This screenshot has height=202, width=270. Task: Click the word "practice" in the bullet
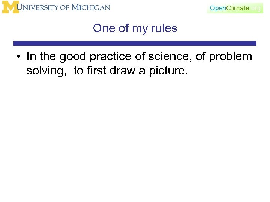tap(110, 57)
